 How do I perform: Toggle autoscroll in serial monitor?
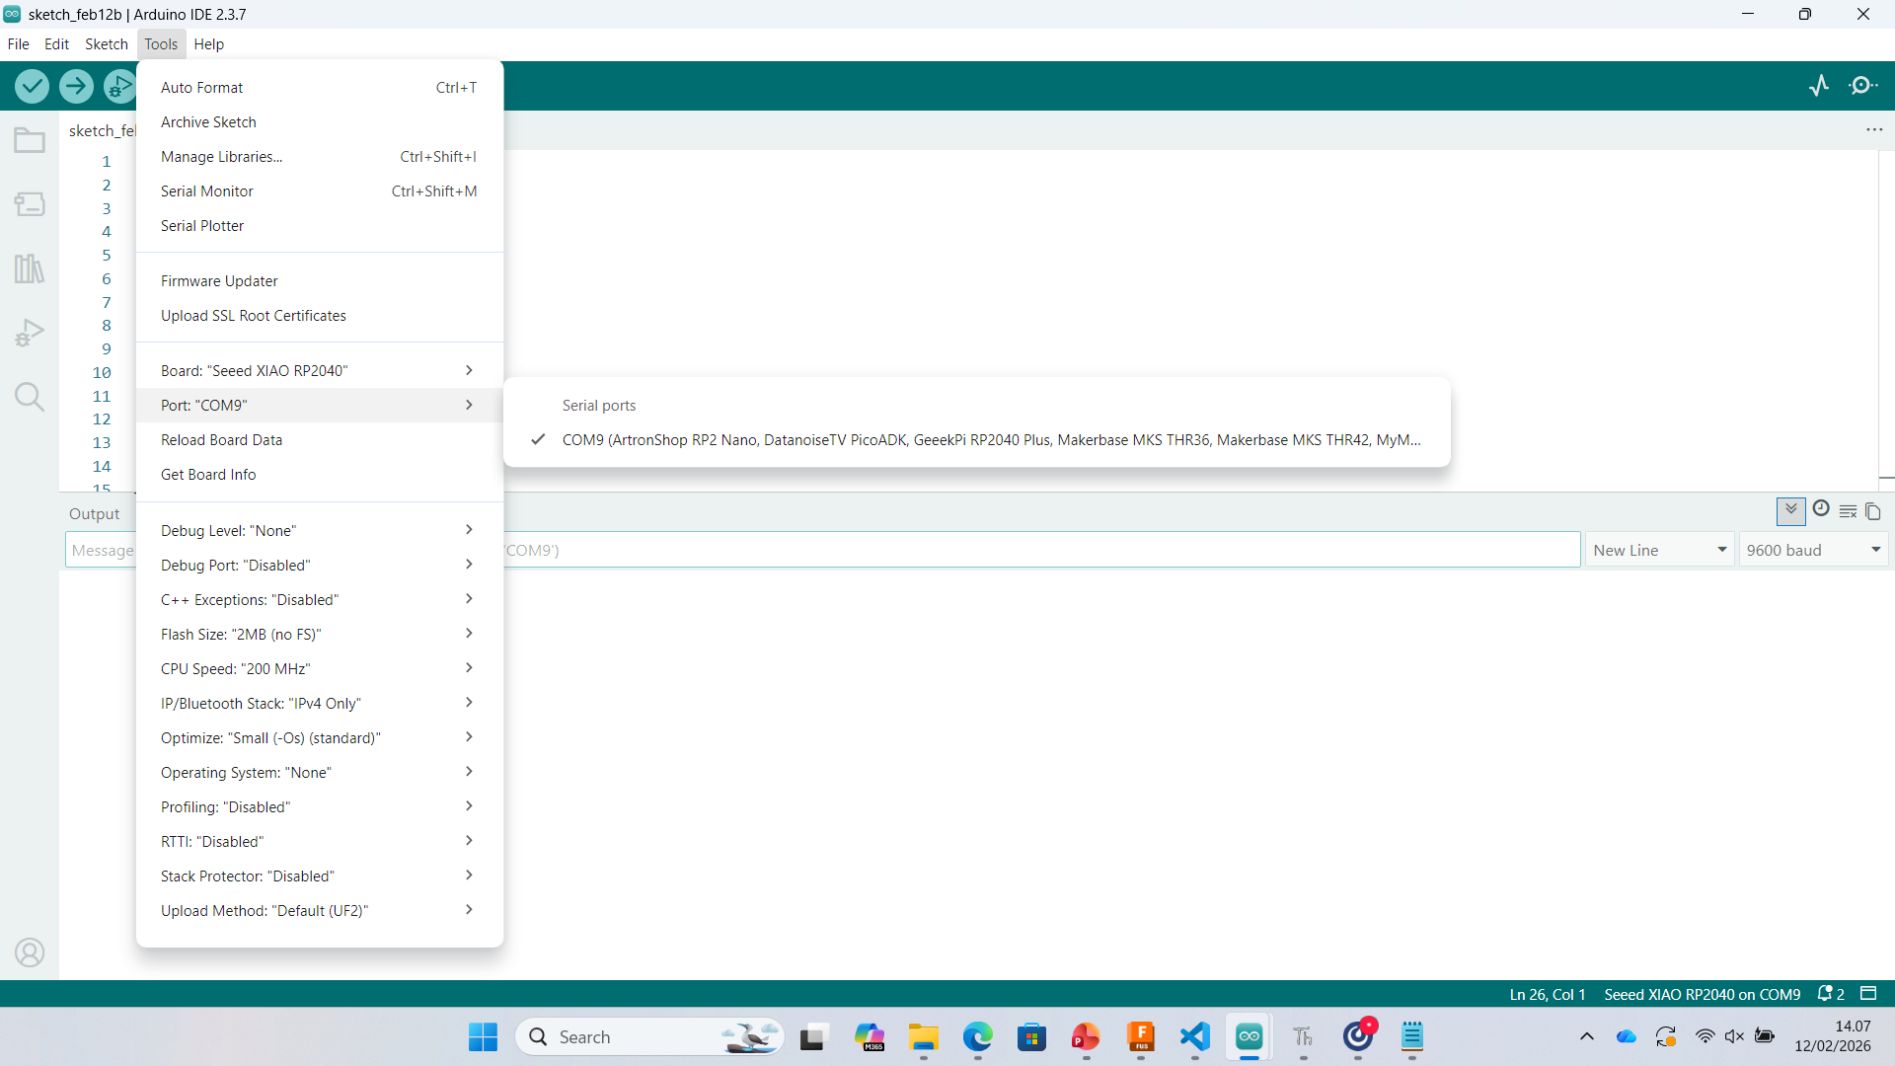click(x=1790, y=510)
